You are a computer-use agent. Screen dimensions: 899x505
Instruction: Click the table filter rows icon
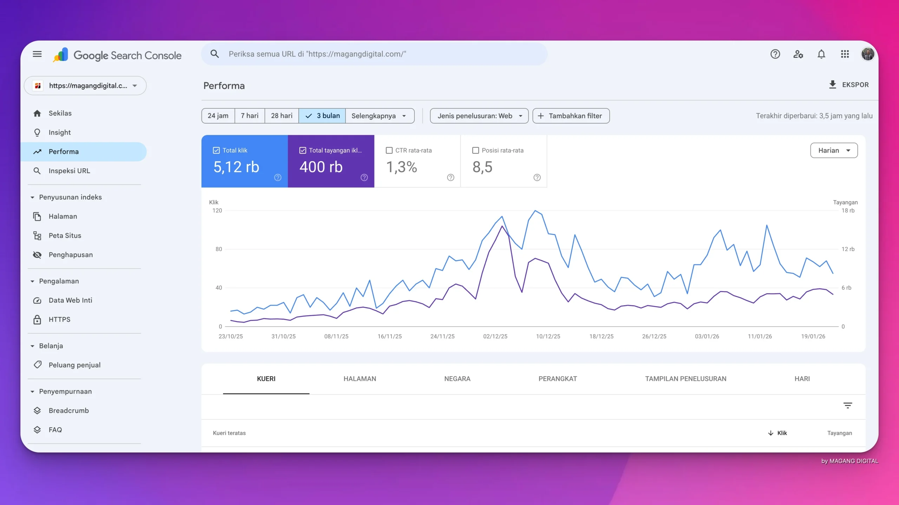pos(847,405)
